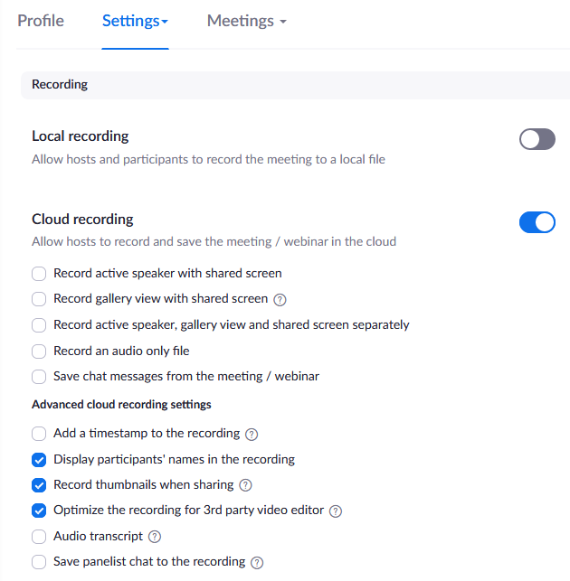Click help icon next to Audio transcript
Viewport: 570px width, 581px height.
pos(154,537)
